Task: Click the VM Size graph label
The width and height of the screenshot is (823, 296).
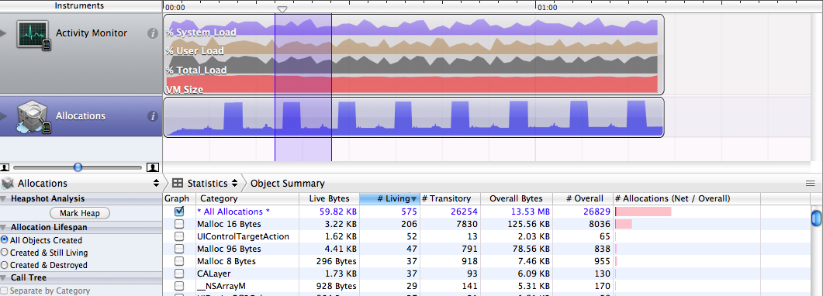Action: click(x=185, y=90)
